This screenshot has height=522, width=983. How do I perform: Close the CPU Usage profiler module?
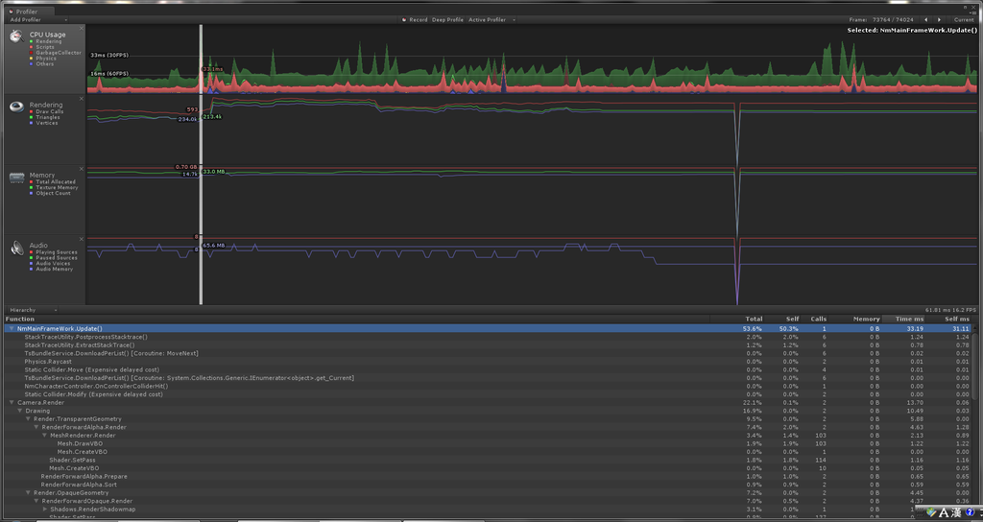tap(82, 28)
